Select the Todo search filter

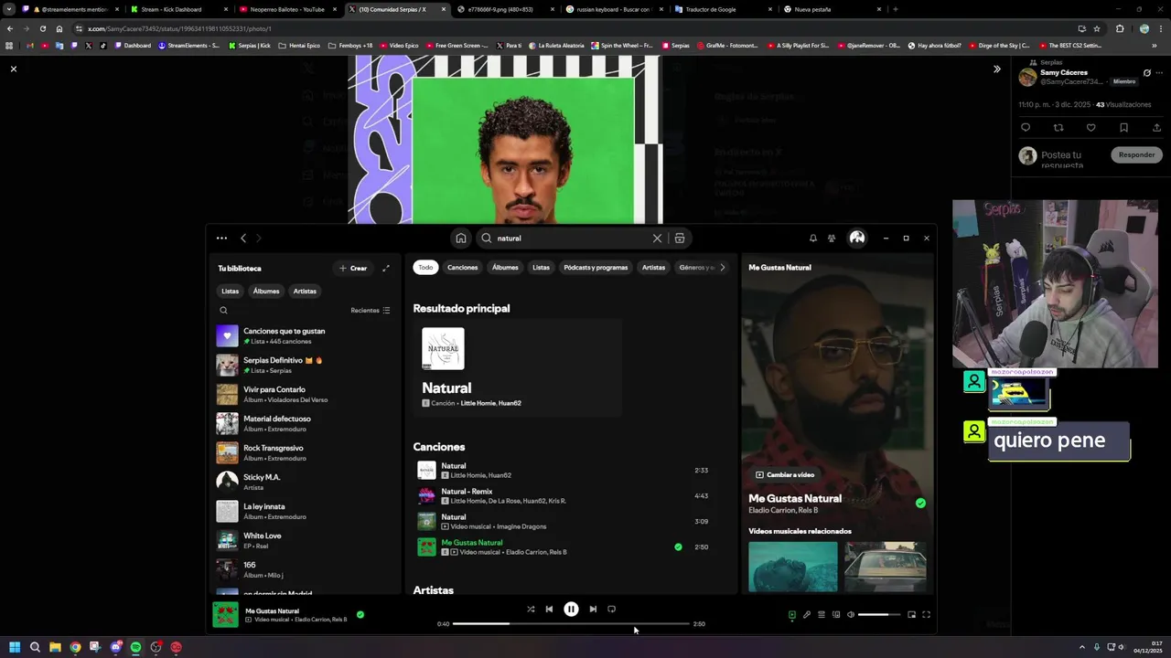[425, 267]
